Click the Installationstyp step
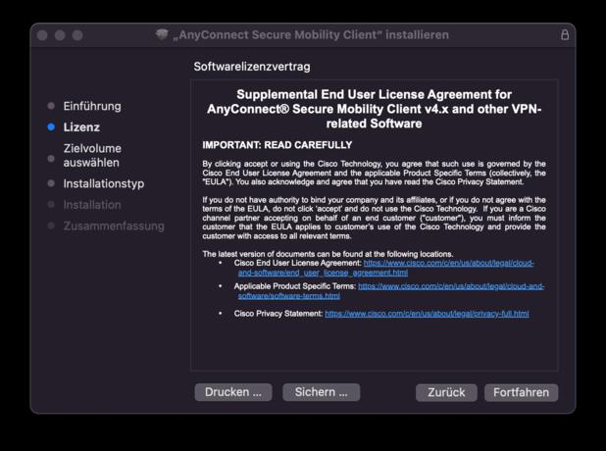The height and width of the screenshot is (451, 606). (x=103, y=183)
